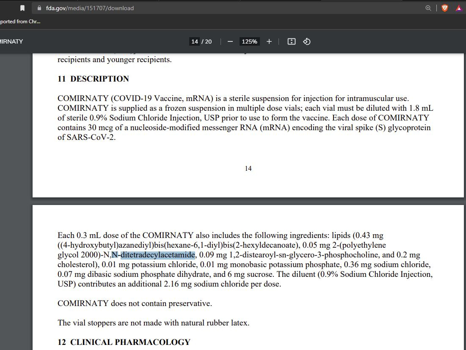The width and height of the screenshot is (466, 350).
Task: Click the text 0.09 mg 1,2-distearoyl-sn-glycero-3-phosphocholine
Action: (290, 255)
